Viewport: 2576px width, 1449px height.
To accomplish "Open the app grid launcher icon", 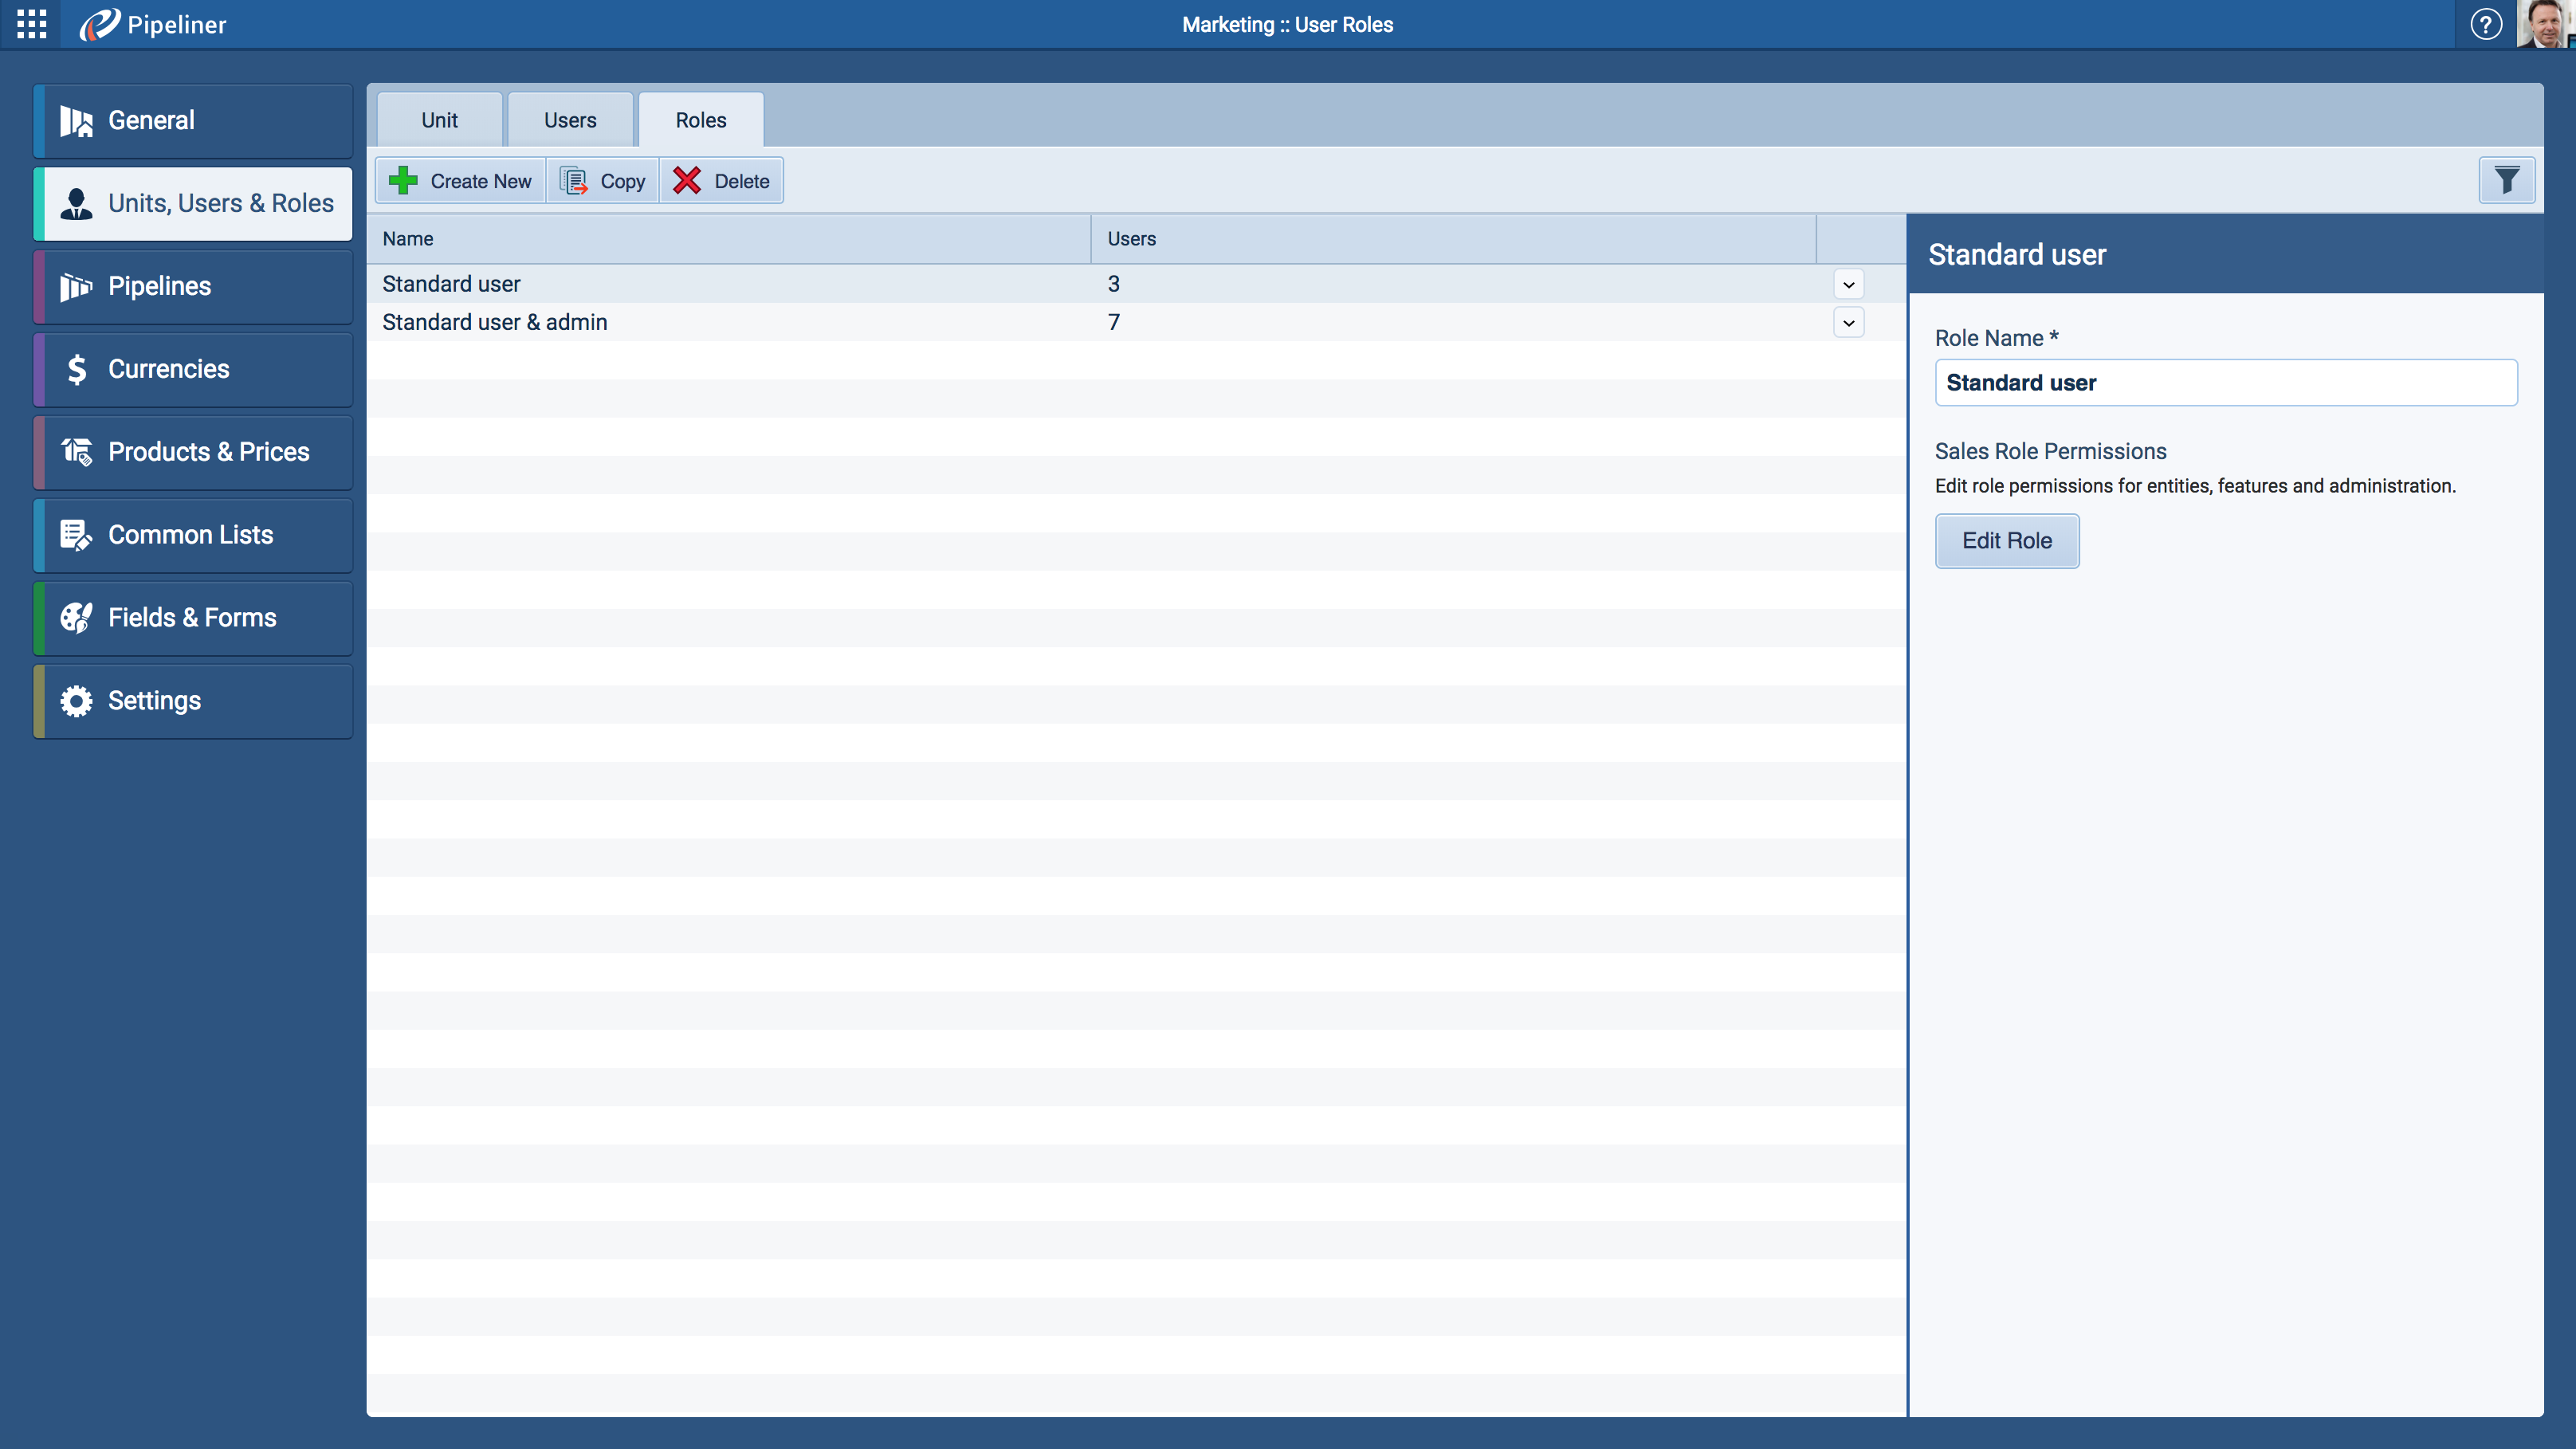I will coord(31,24).
